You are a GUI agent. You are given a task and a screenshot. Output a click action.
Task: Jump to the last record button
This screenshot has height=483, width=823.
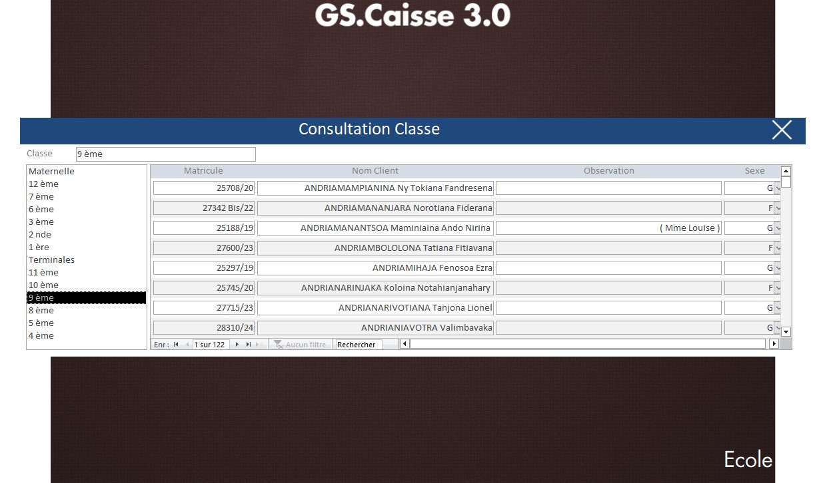click(249, 345)
